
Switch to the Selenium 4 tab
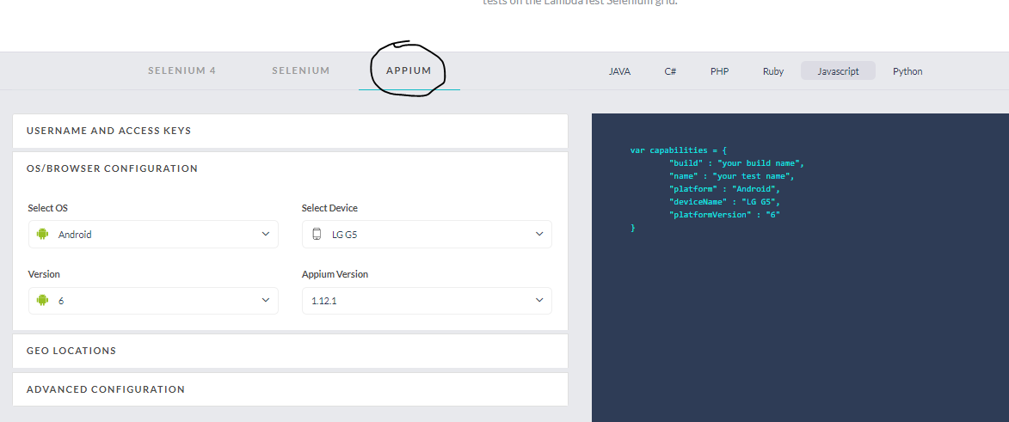click(181, 70)
